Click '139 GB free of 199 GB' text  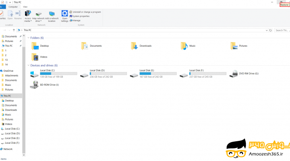(x=52, y=77)
